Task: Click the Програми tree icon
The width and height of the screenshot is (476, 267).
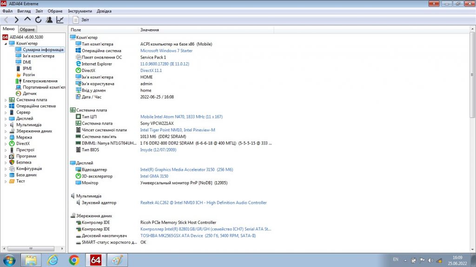Action: click(12, 156)
